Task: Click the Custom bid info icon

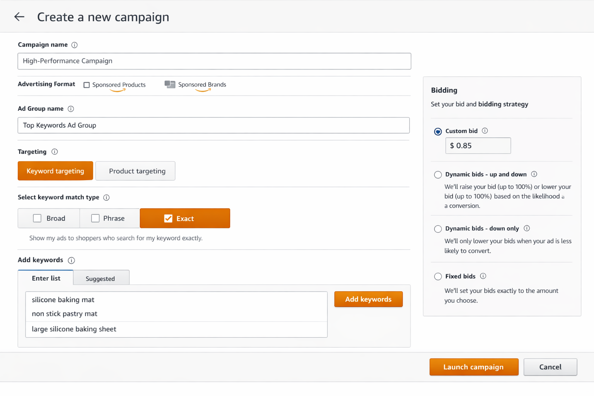Action: pyautogui.click(x=485, y=131)
